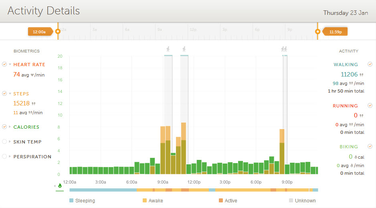Click the 11:59p end time handle
Viewport: 376px width, 208px height.
coord(335,31)
